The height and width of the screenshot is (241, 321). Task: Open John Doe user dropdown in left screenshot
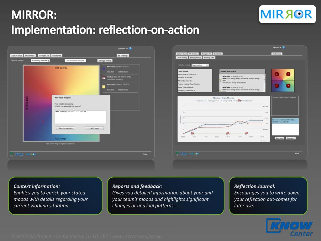(123, 49)
